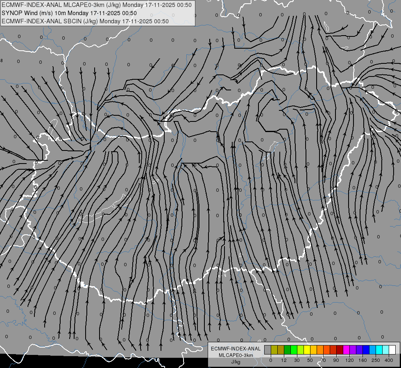Pick the pure yellow legend swatch
The height and width of the screenshot is (368, 401).
coord(307,350)
